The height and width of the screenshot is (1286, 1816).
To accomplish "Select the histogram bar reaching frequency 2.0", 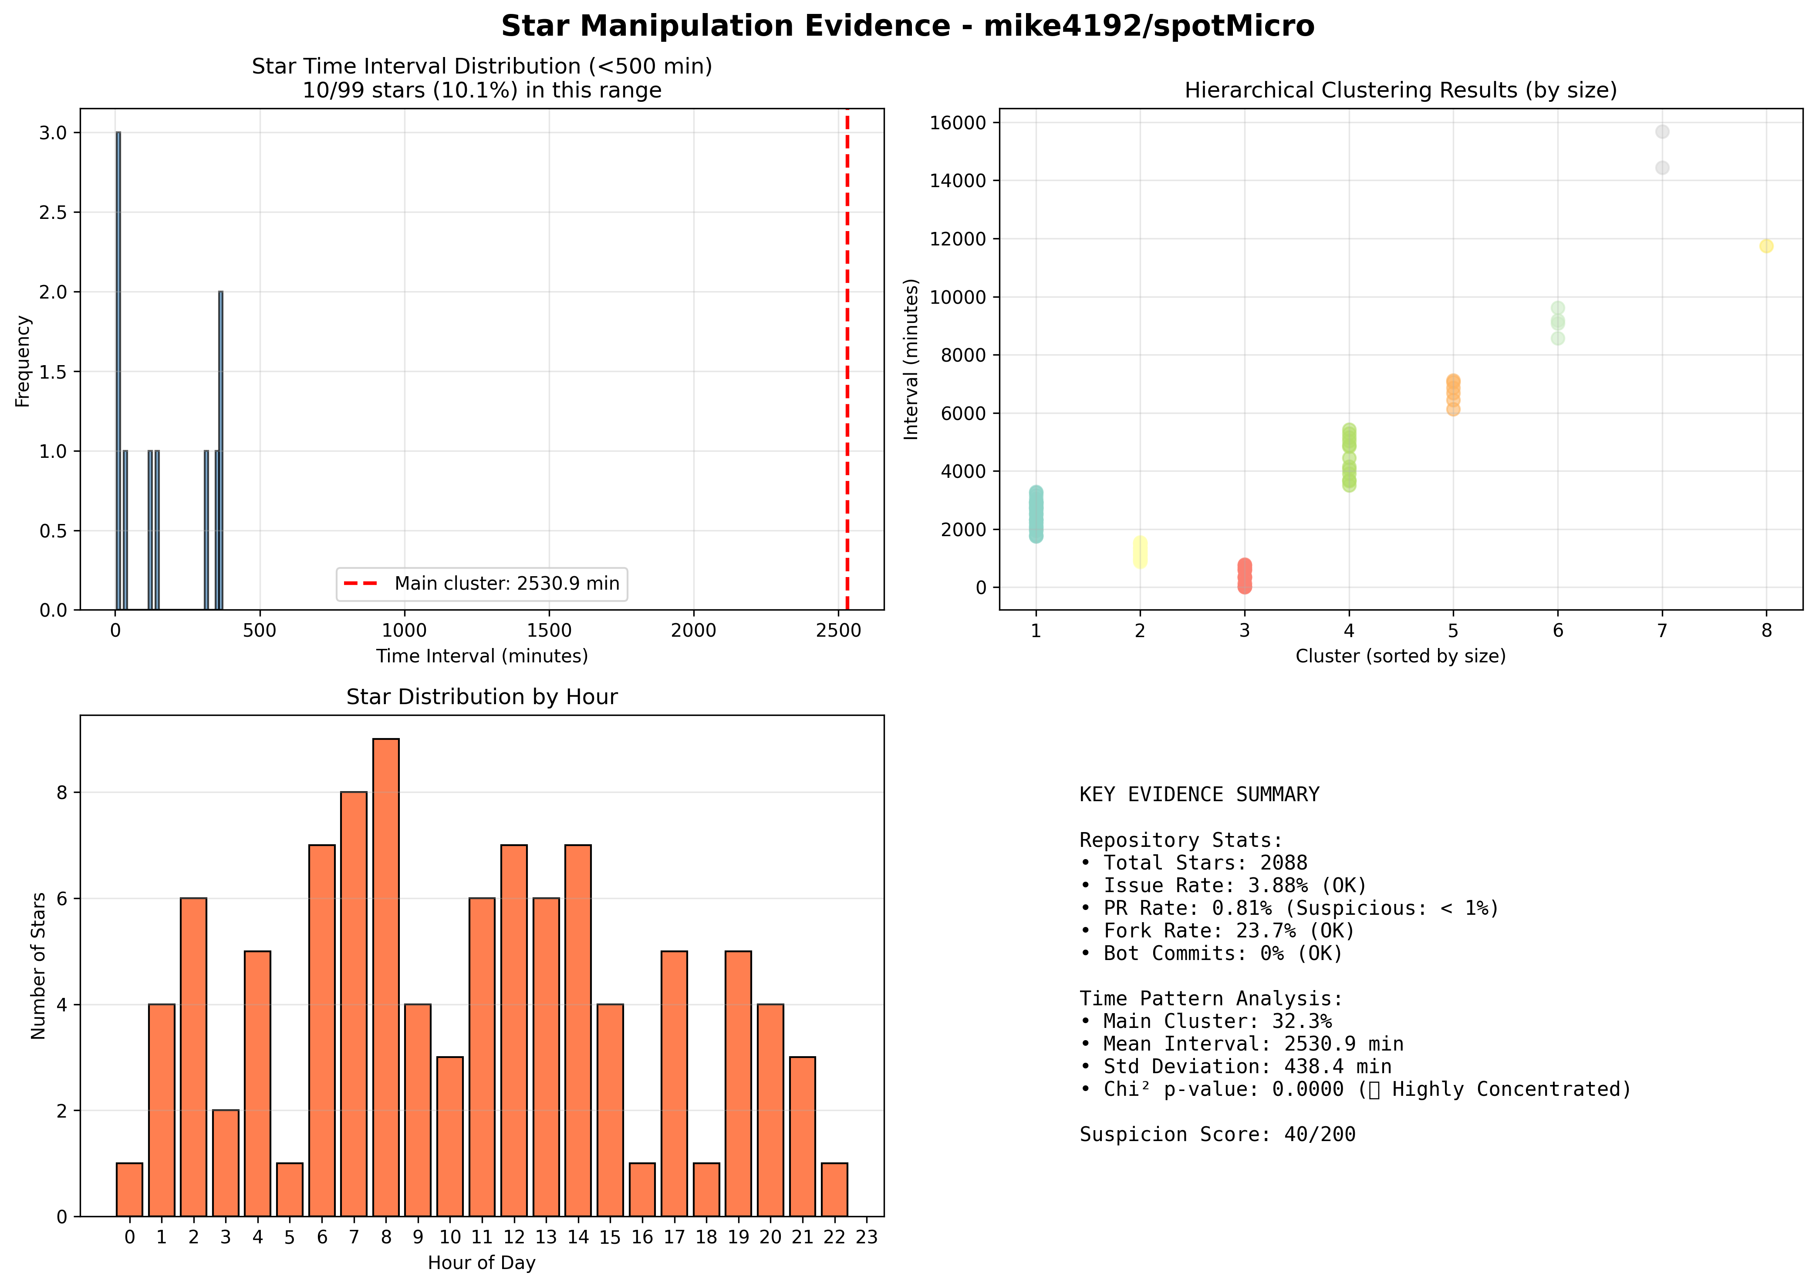I will (x=221, y=450).
